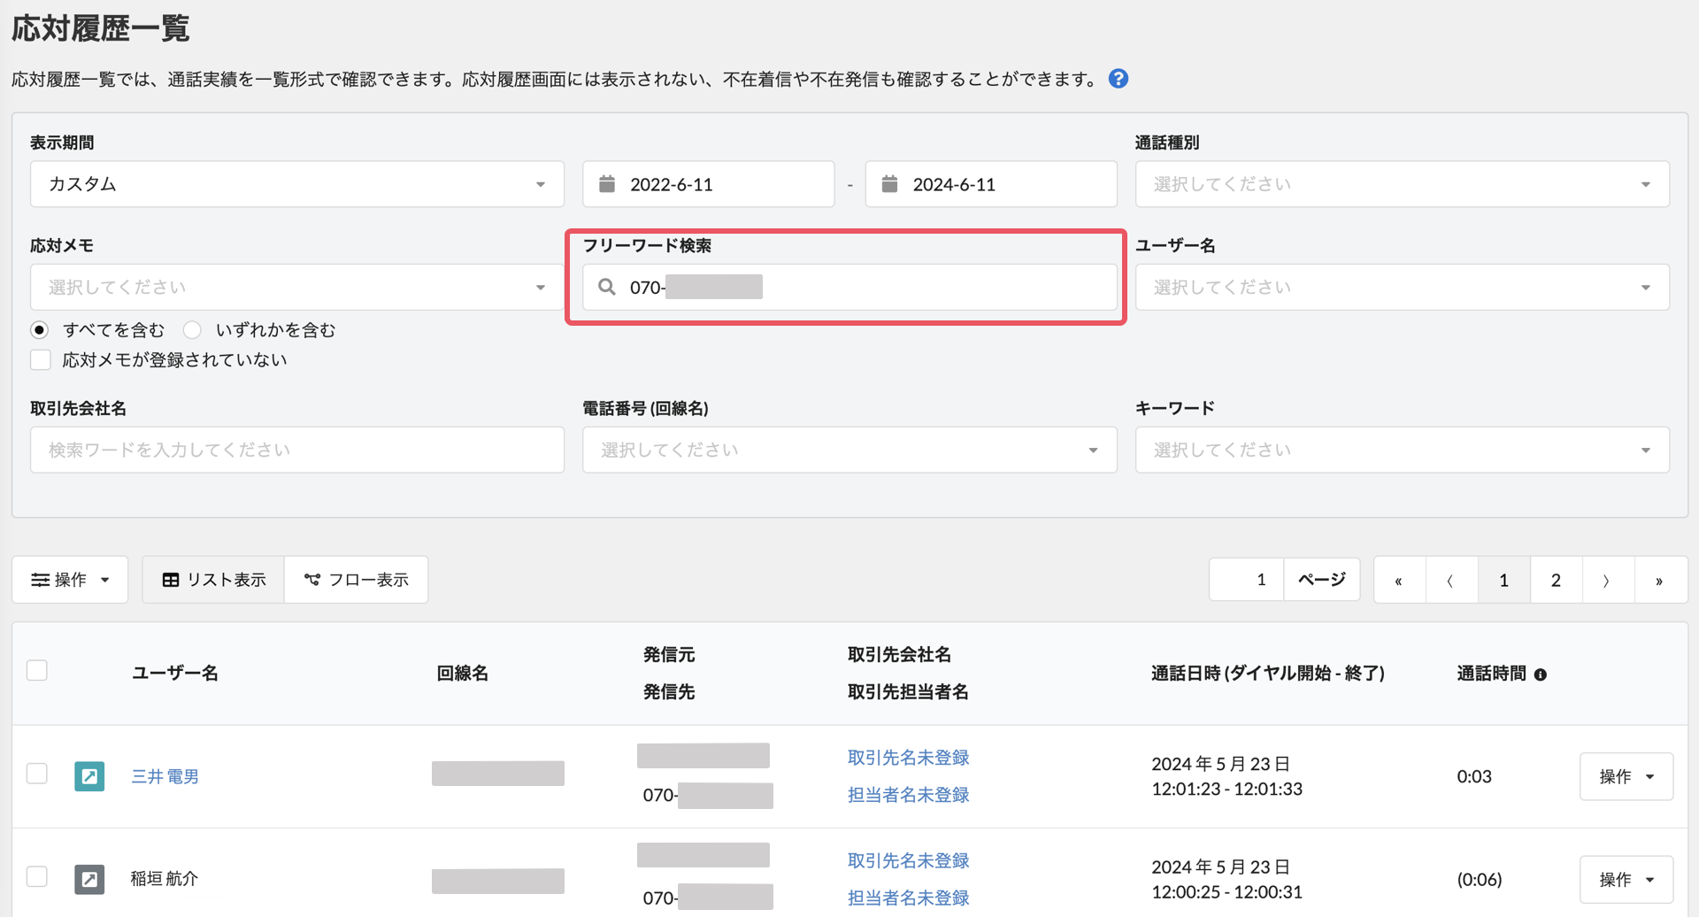Click the 回線名 column header
1699x917 pixels.
tap(463, 674)
